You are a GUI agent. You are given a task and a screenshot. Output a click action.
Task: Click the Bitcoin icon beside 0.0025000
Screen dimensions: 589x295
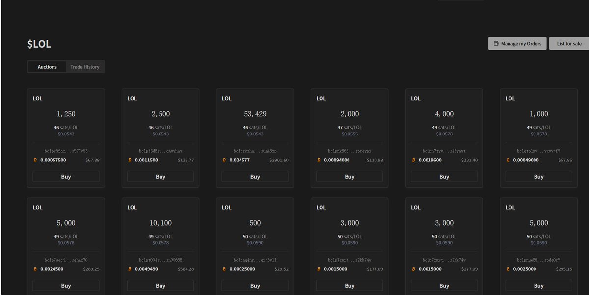coord(508,269)
